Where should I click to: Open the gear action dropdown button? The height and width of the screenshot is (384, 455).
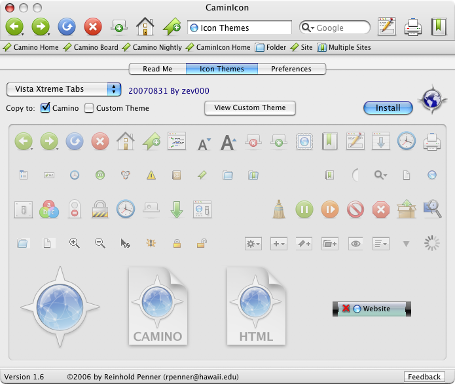click(253, 244)
